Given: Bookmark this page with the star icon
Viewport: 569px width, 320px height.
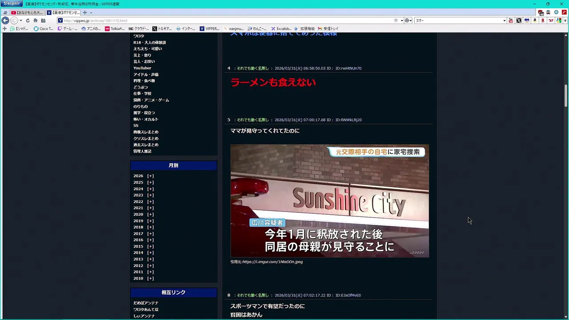Looking at the screenshot, I should (396, 20).
